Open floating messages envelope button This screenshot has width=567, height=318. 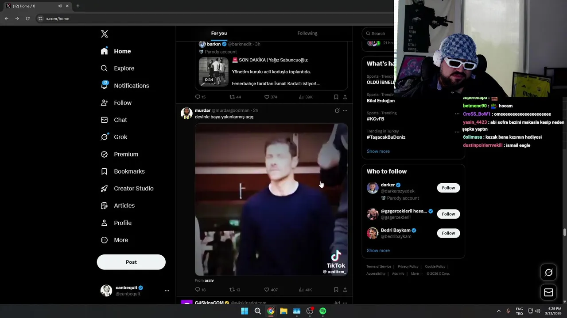[548, 292]
